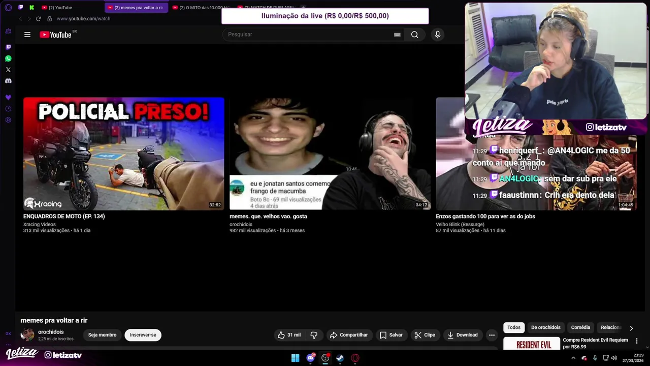Open volume control in system tray

[614, 358]
